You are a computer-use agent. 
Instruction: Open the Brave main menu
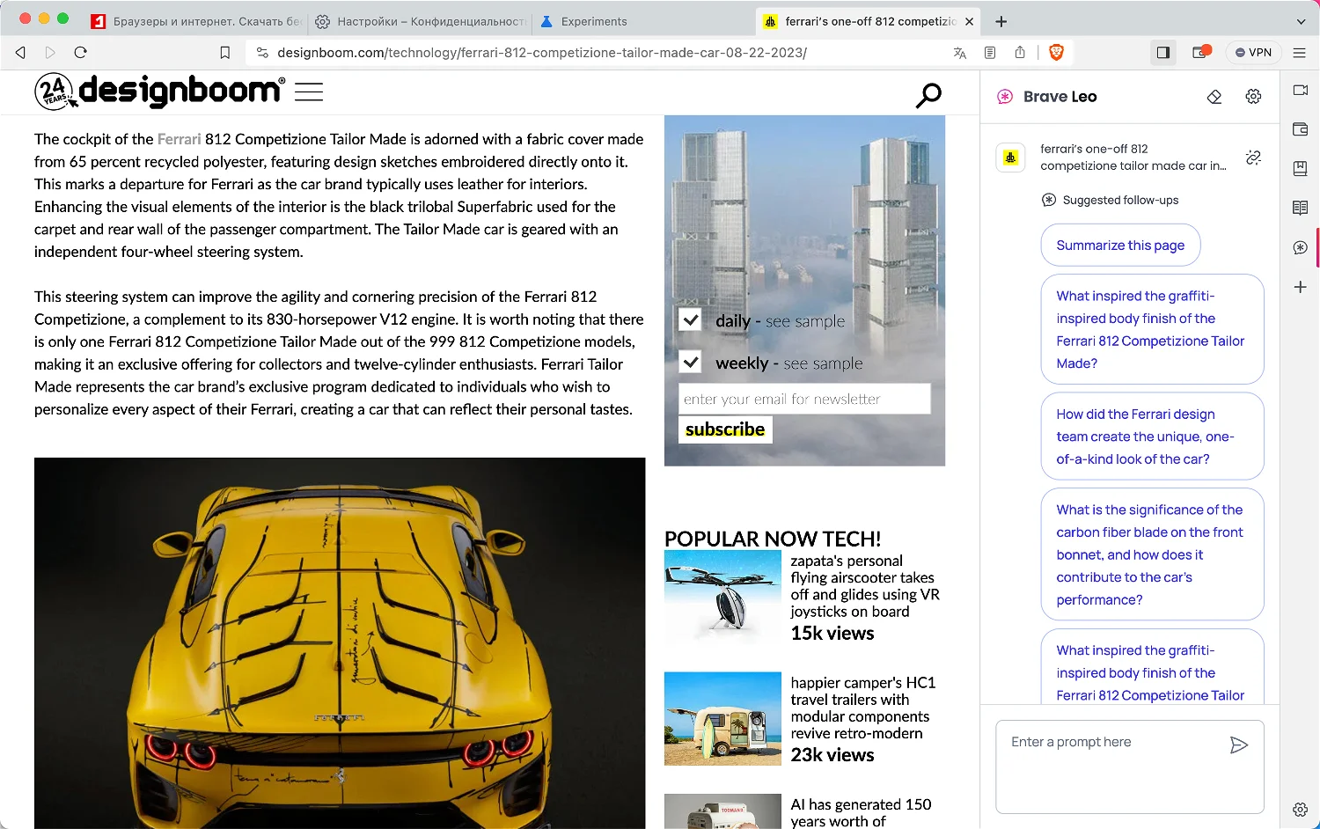pos(1299,53)
